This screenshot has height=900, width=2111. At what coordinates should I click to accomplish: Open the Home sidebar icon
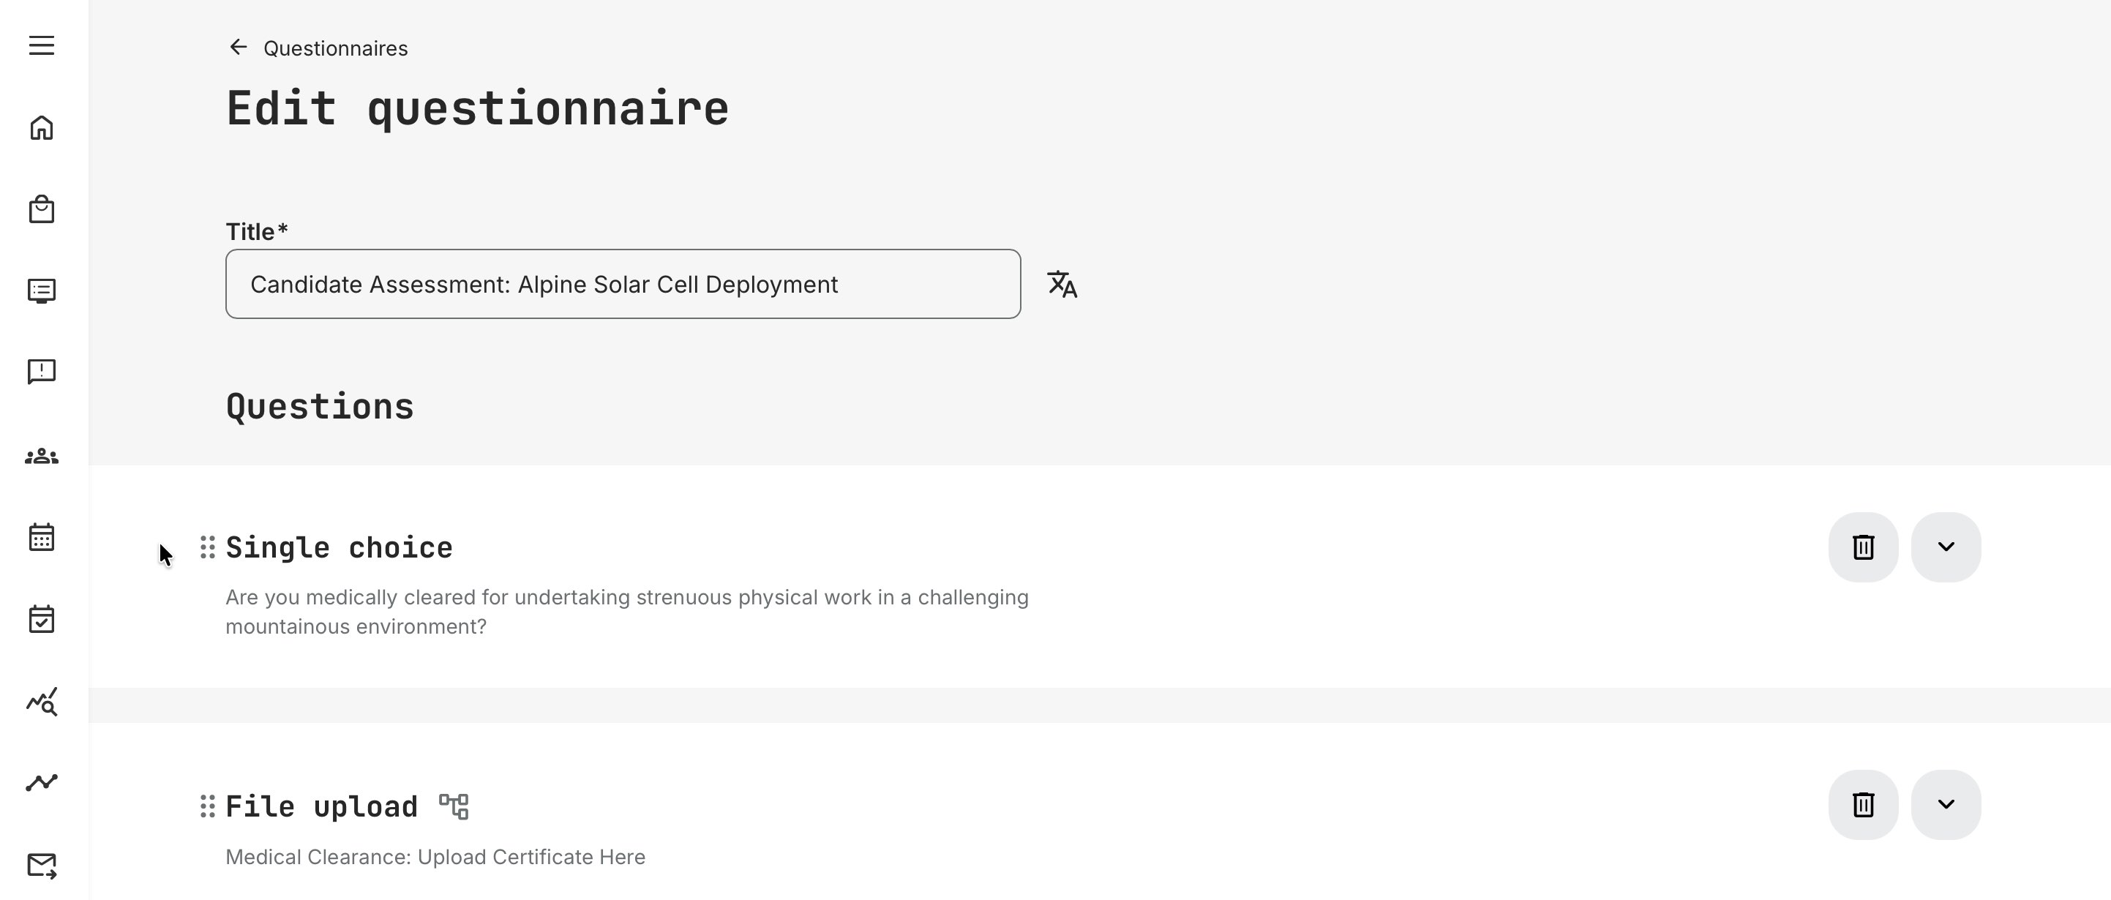pyautogui.click(x=41, y=128)
